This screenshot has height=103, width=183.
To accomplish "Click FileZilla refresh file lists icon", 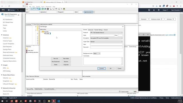I will click(x=43, y=9).
